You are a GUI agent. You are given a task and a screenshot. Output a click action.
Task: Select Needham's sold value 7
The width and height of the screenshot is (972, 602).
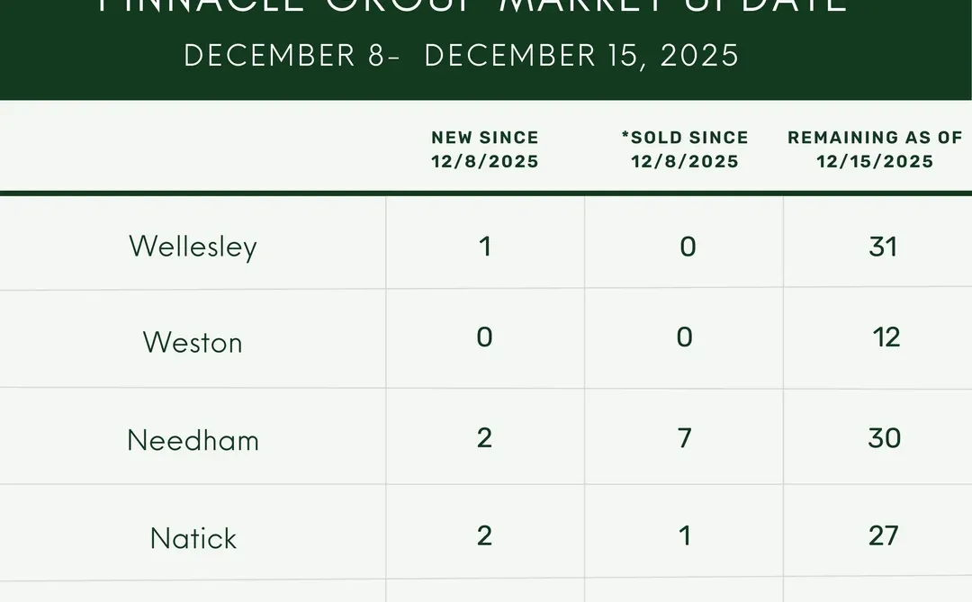click(x=684, y=437)
